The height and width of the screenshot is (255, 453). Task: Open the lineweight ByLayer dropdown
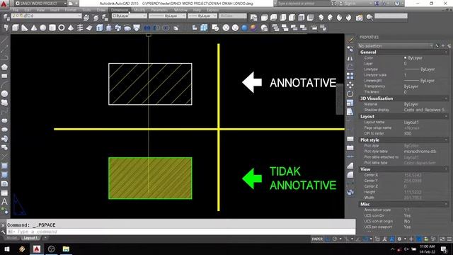coord(202,16)
